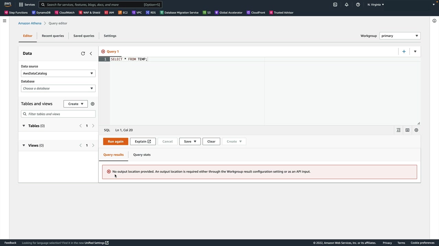The image size is (439, 246).
Task: Go to previous page of Tables
Action: [81, 126]
